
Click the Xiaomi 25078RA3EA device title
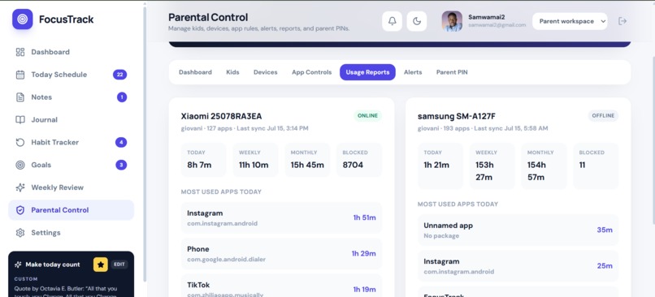coord(221,116)
